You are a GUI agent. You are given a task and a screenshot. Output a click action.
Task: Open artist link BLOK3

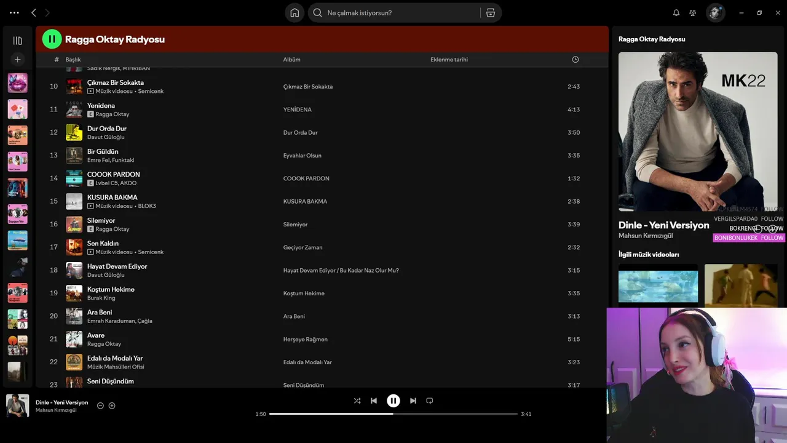(x=147, y=206)
